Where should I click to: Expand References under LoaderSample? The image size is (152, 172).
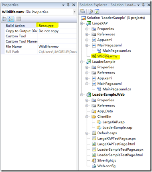87,73
